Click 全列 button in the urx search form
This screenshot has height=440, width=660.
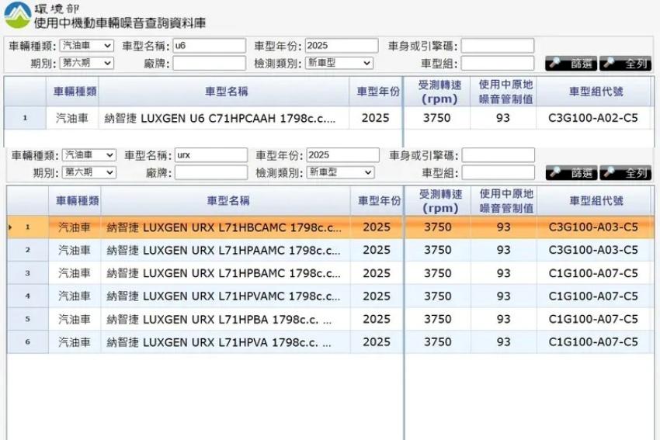(626, 173)
